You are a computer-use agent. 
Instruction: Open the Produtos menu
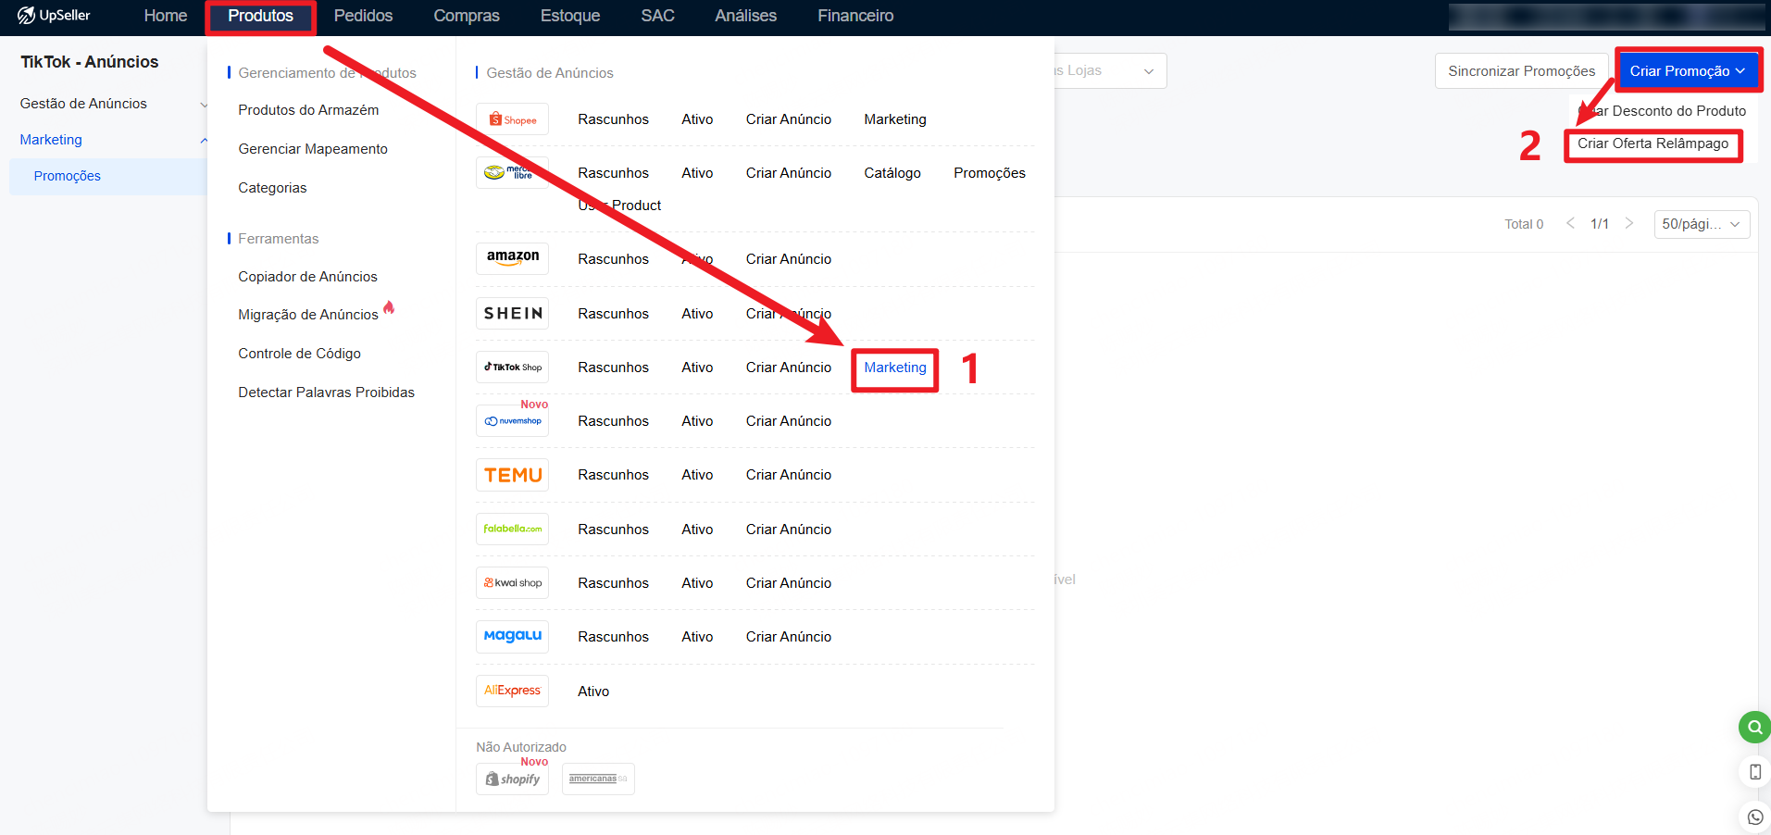coord(260,16)
